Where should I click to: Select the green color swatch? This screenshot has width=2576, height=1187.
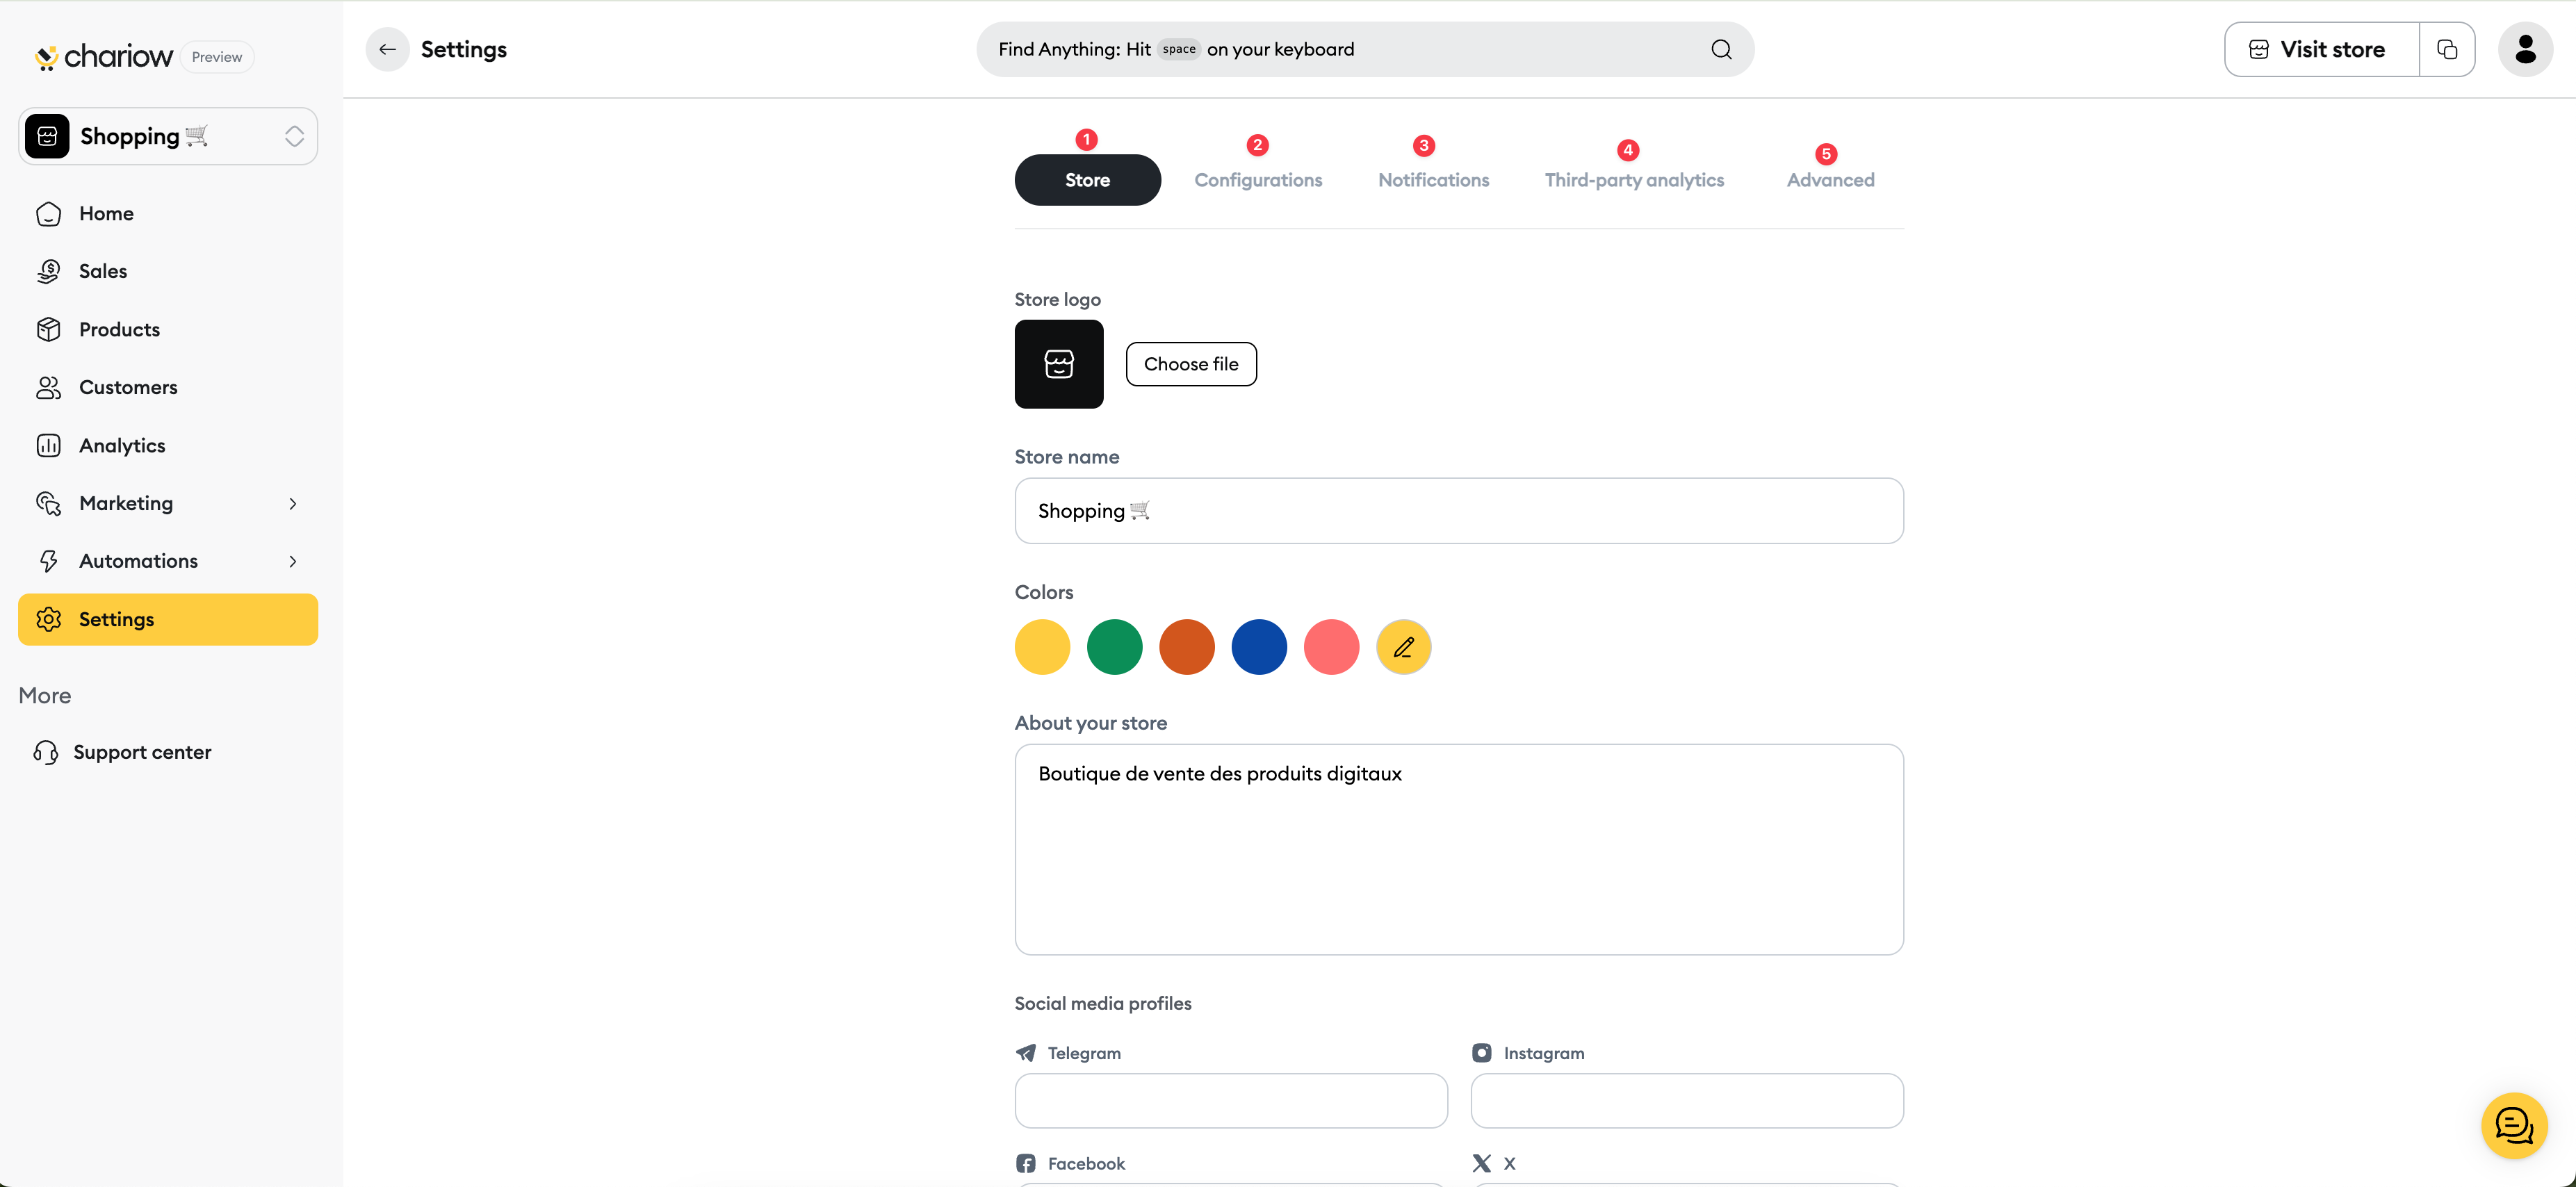click(x=1114, y=647)
